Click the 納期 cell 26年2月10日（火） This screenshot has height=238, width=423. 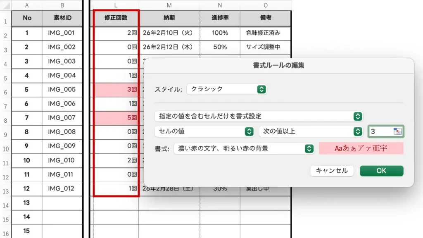coord(169,33)
